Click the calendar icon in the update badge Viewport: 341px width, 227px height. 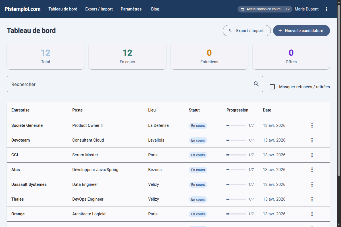pos(242,9)
